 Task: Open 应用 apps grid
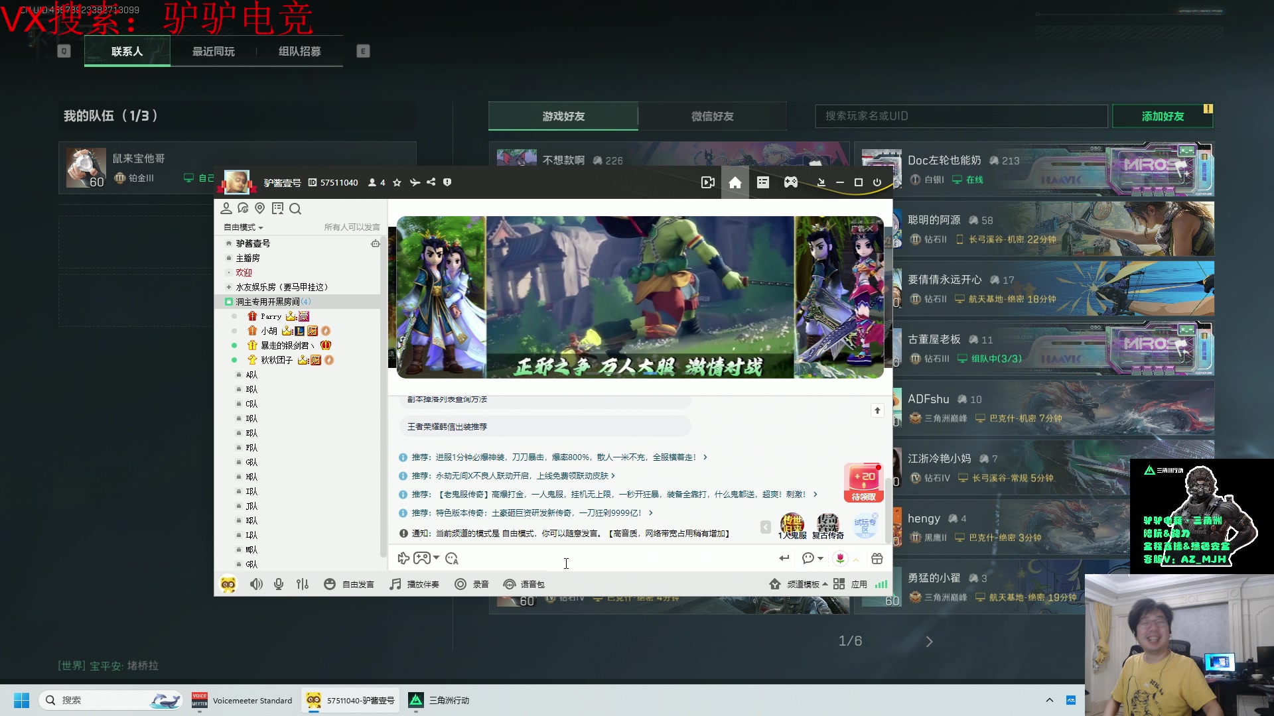coord(850,584)
